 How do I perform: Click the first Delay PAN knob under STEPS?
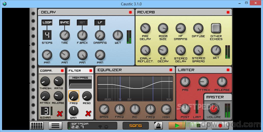(x=47, y=55)
